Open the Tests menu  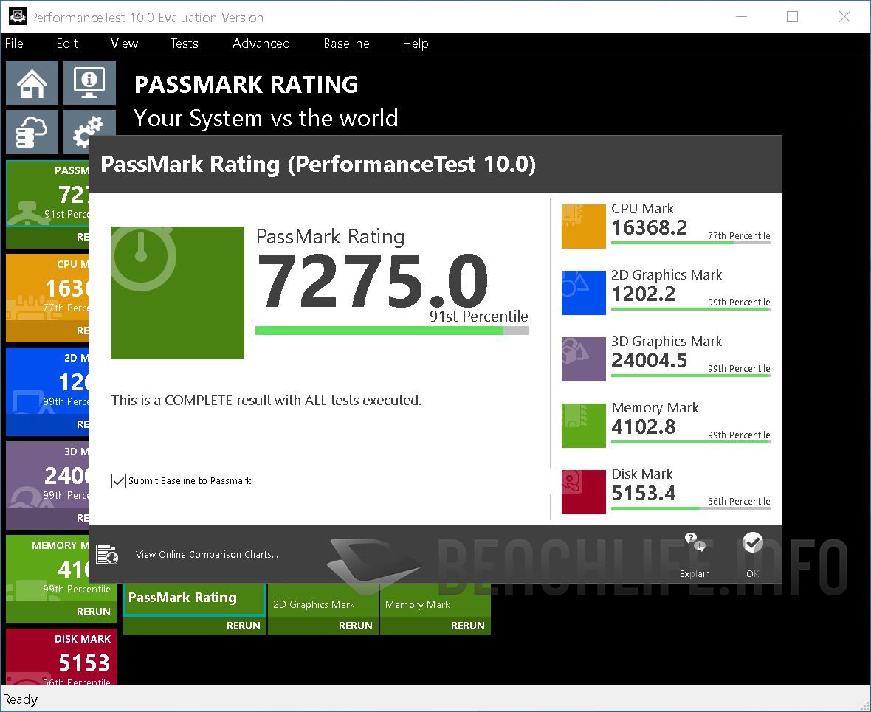tap(184, 44)
